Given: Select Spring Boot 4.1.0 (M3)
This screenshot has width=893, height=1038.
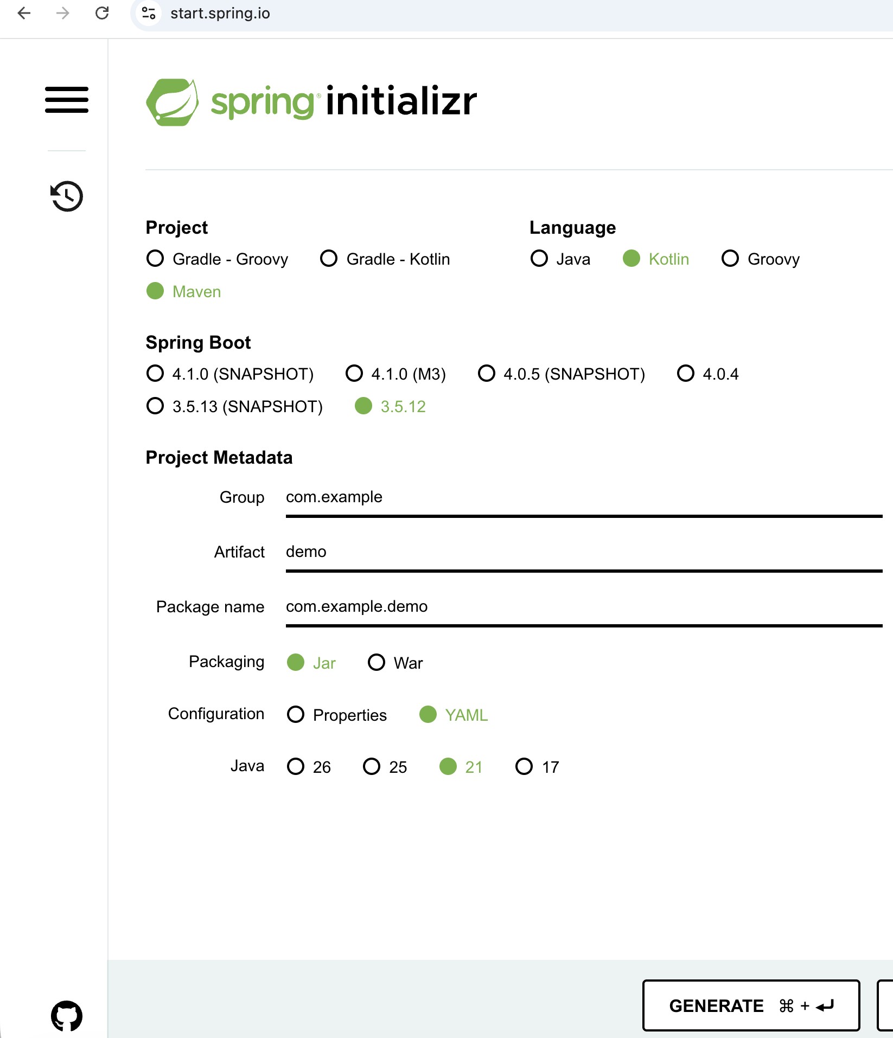Looking at the screenshot, I should (396, 374).
